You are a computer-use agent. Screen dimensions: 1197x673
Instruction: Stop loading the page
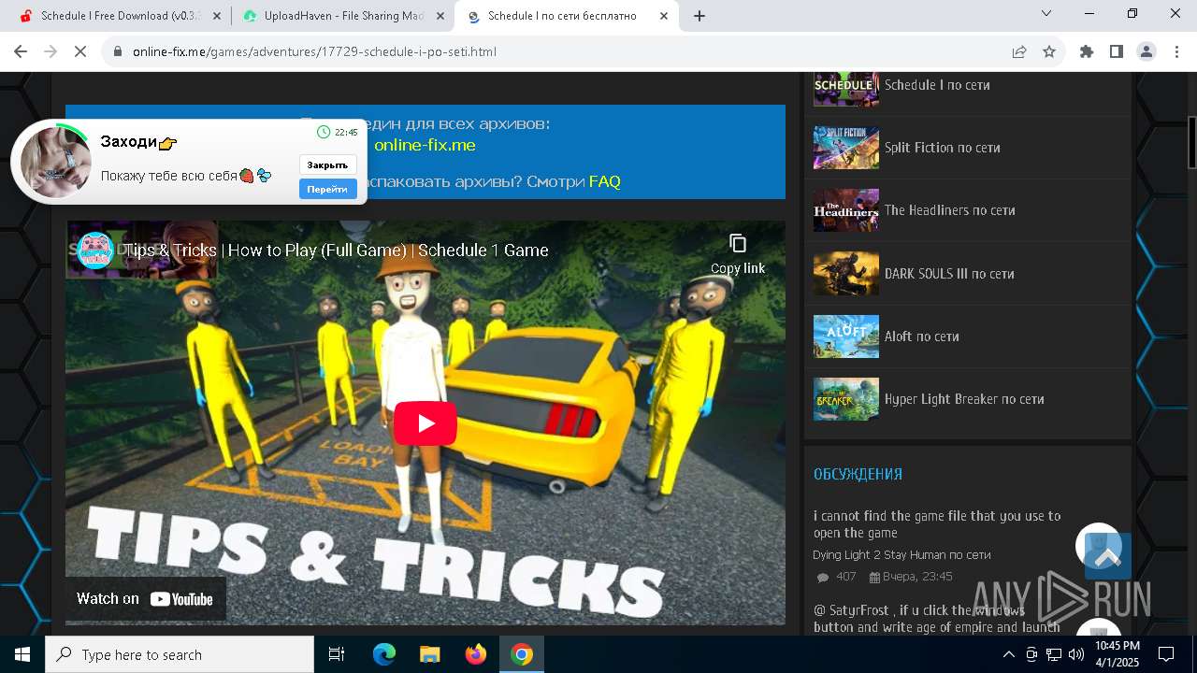pyautogui.click(x=80, y=51)
